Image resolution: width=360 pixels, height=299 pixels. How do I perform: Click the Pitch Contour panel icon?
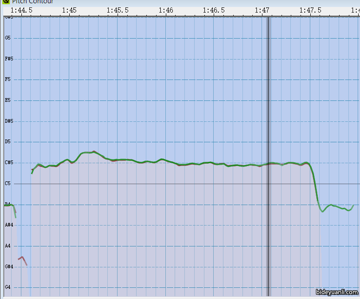(x=6, y=1)
